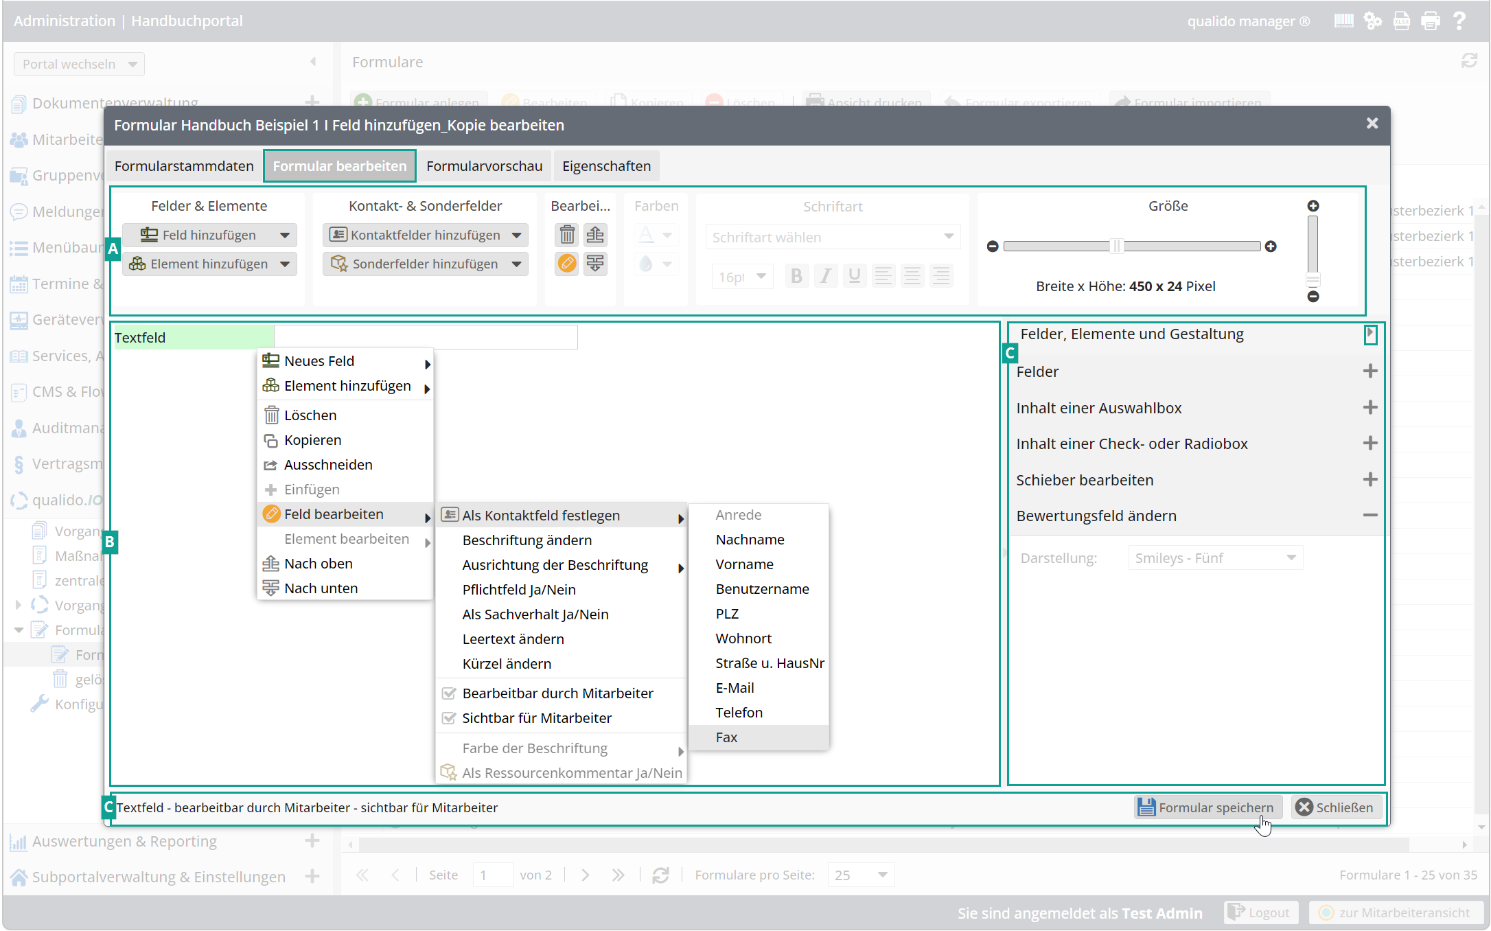
Task: Open Element hinzufügen dropdown in toolbar
Action: tap(209, 264)
